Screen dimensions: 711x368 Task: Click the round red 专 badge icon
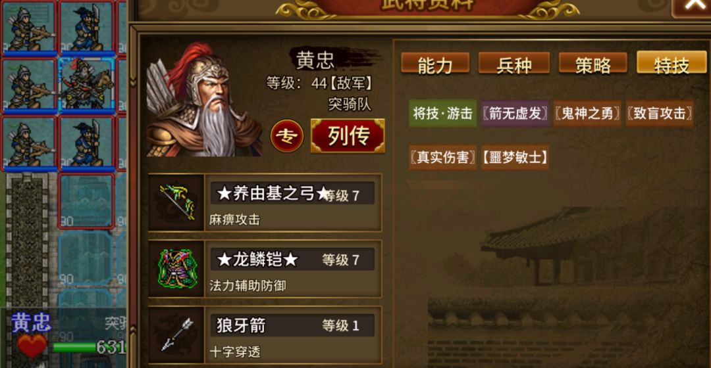[x=287, y=136]
